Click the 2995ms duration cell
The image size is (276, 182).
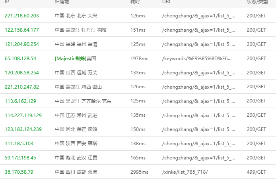click(139, 172)
